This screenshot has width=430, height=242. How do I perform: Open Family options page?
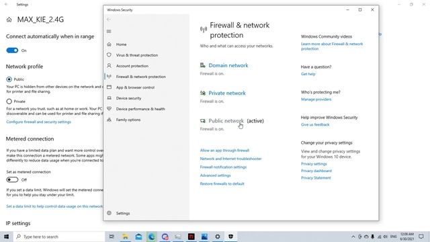[x=128, y=120]
